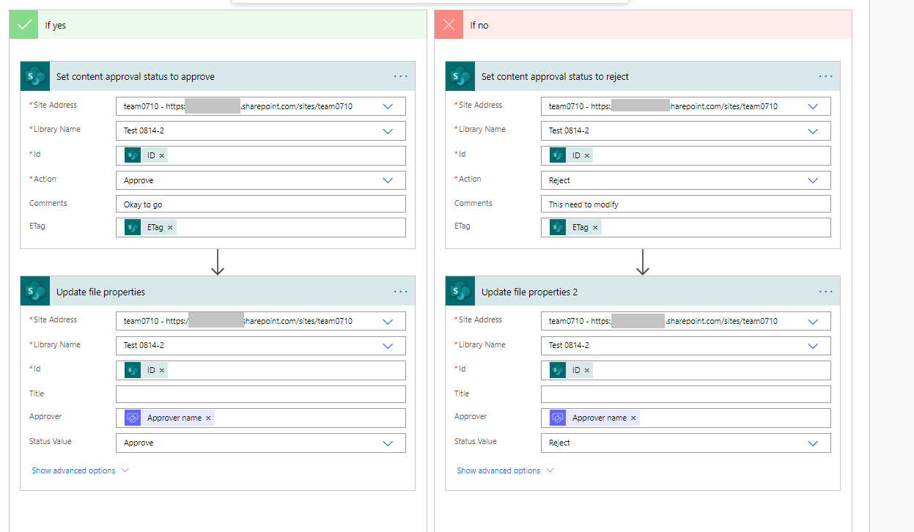Image resolution: width=914 pixels, height=532 pixels.
Task: Expand Site Address dropdown in 'Update file properties'
Action: pos(388,321)
